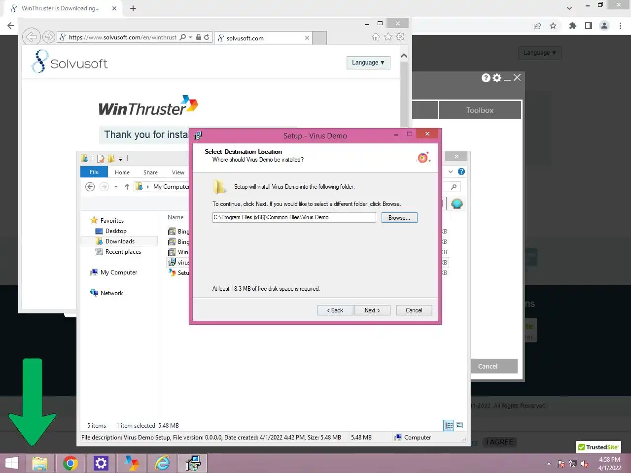Viewport: 631px width, 473px height.
Task: Click the Explorer search magnifier icon
Action: [454, 187]
